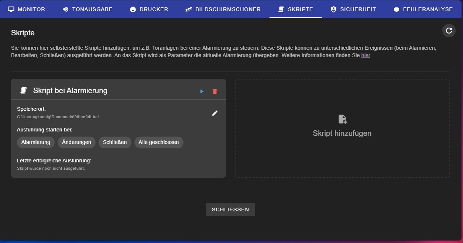Viewport: 463px width, 243px height.
Task: Click the add-file icon above Skript hinzufügen
Action: click(x=342, y=119)
